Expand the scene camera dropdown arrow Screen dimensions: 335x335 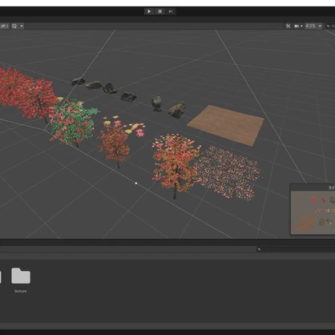pos(301,26)
